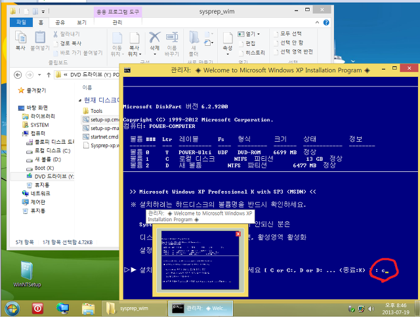This screenshot has width=420, height=317.
Task: Click the network computer icon on taskbar
Action: pyautogui.click(x=63, y=308)
